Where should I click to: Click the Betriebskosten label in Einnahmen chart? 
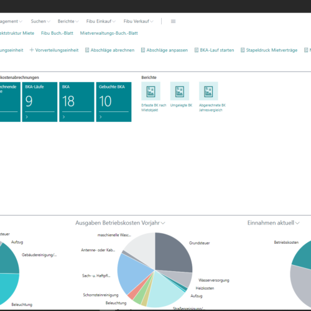click(x=286, y=243)
